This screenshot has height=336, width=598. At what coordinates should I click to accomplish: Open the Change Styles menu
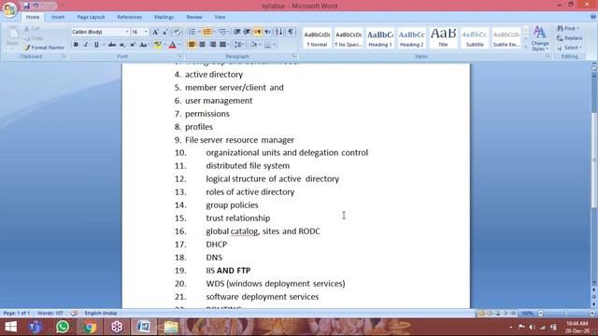[x=540, y=38]
